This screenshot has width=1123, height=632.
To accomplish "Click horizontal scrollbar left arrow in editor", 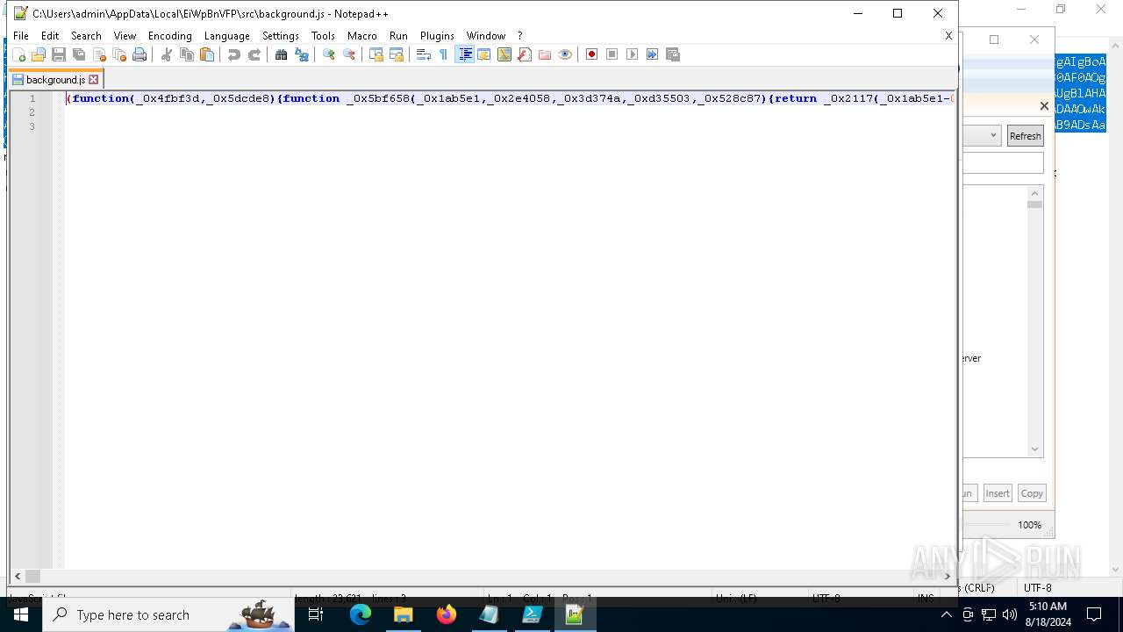I will [18, 576].
